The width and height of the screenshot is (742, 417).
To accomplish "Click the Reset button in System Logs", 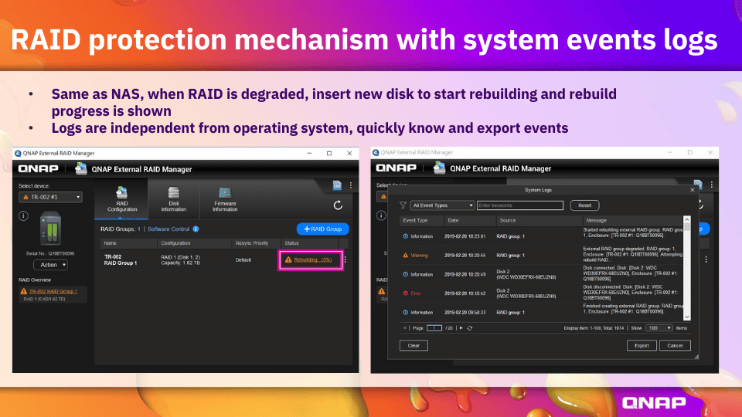I will 584,205.
